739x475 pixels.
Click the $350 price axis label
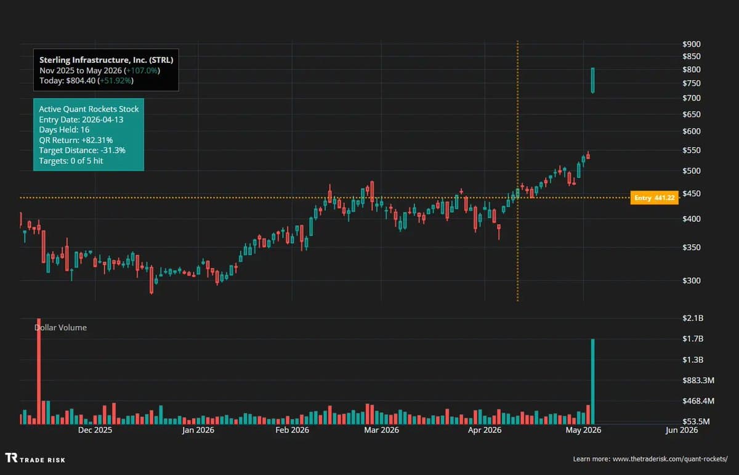(692, 248)
